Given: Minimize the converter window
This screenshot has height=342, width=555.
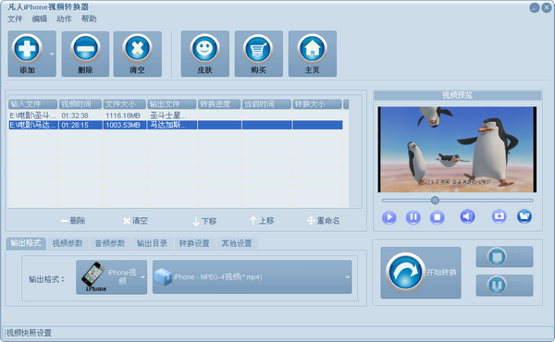Looking at the screenshot, I should pyautogui.click(x=535, y=7).
